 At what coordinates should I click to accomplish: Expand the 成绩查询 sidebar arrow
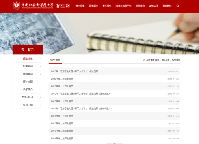[41, 74]
